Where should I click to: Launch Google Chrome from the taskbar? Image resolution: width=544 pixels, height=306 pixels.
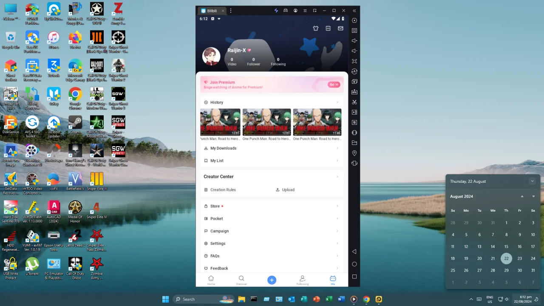366,299
